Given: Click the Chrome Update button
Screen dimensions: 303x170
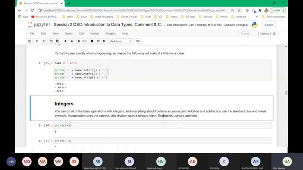Looking at the screenshot, I should pyautogui.click(x=278, y=10).
